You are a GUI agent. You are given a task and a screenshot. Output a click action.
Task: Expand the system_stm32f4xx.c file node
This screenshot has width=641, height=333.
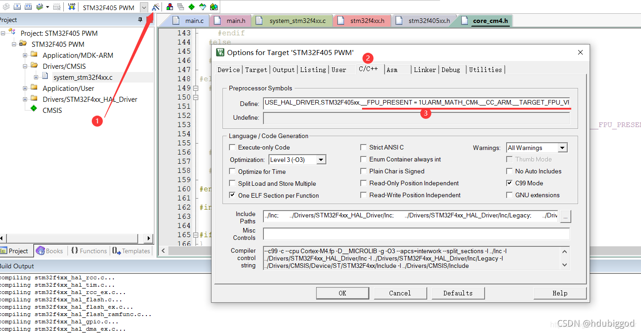pyautogui.click(x=36, y=77)
